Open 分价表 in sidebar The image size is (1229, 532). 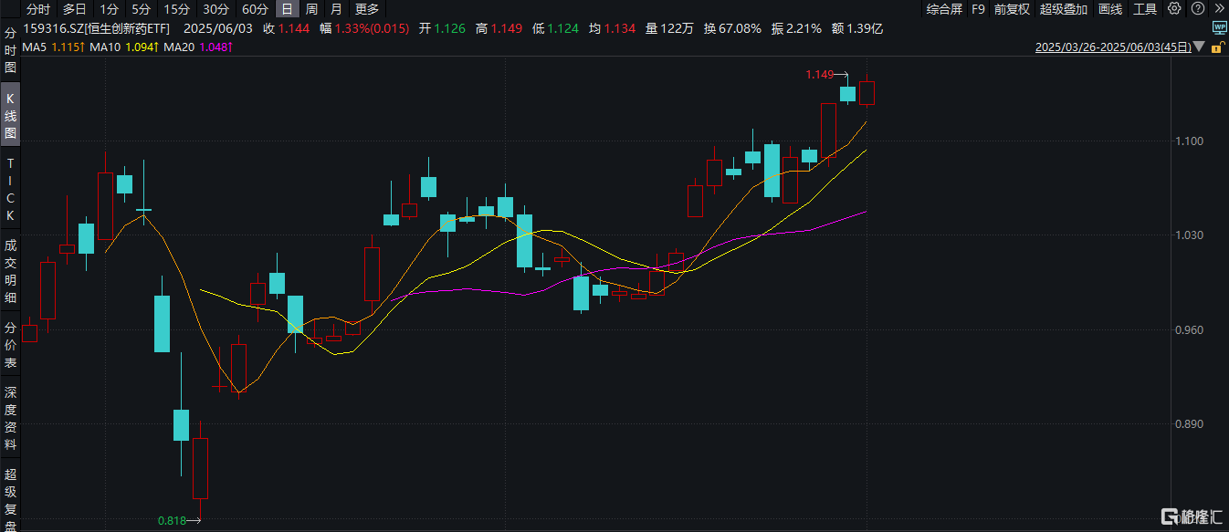11,345
